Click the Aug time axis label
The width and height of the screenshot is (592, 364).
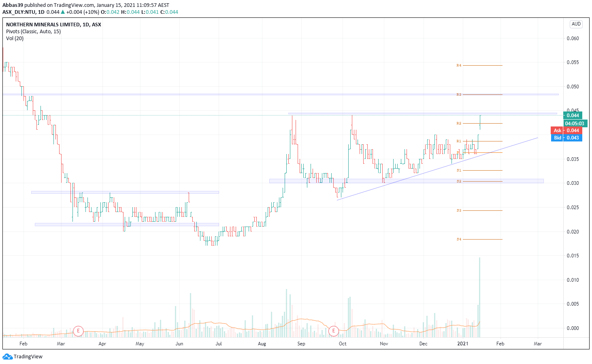[x=262, y=344]
